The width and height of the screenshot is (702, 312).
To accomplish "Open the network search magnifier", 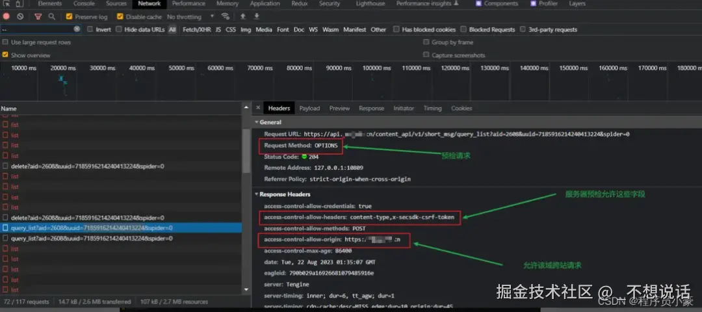I will point(51,16).
